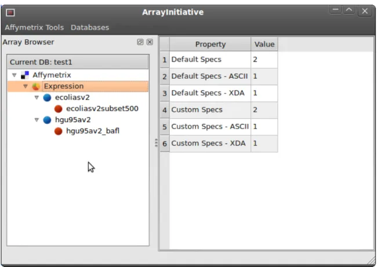Click the value cell of Custom Specs

click(264, 110)
